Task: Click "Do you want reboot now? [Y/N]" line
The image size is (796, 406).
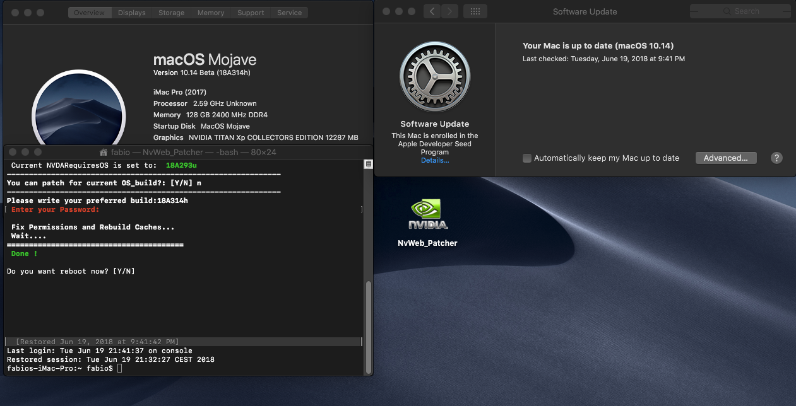Action: 71,271
